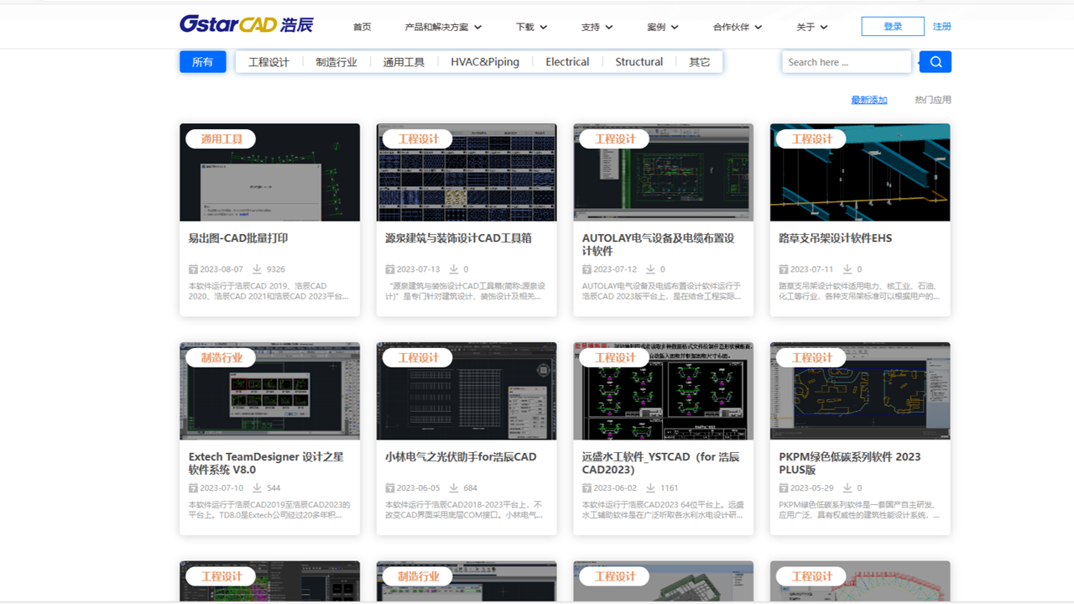Open the 产品和解决方案 dropdown menu

[x=441, y=26]
